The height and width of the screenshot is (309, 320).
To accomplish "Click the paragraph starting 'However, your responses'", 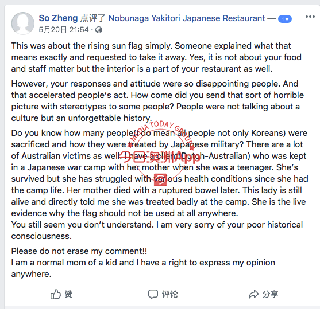I will pos(157,101).
